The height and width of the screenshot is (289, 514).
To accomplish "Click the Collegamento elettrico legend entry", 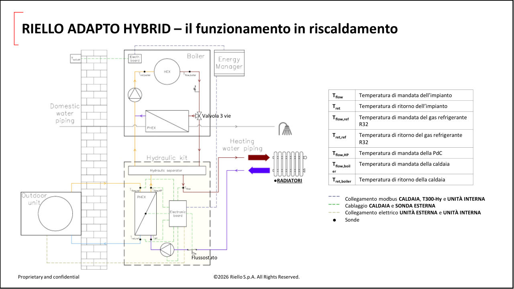I will tap(413, 212).
